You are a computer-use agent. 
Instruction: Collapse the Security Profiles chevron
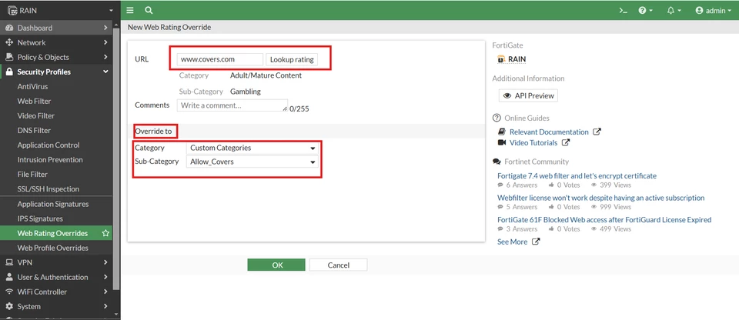point(105,72)
